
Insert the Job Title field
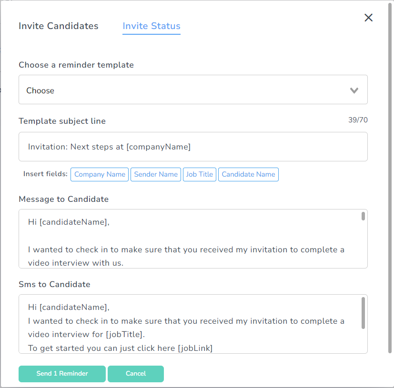[x=199, y=174]
